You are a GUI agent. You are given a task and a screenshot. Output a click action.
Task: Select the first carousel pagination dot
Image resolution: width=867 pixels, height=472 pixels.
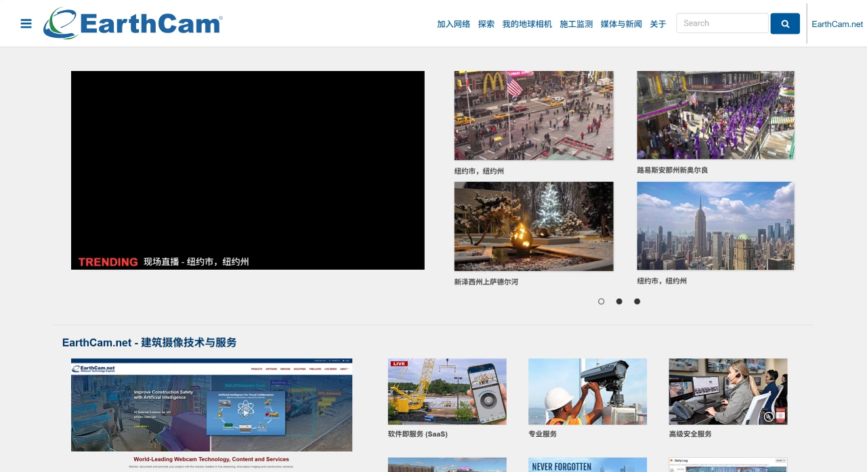point(601,301)
